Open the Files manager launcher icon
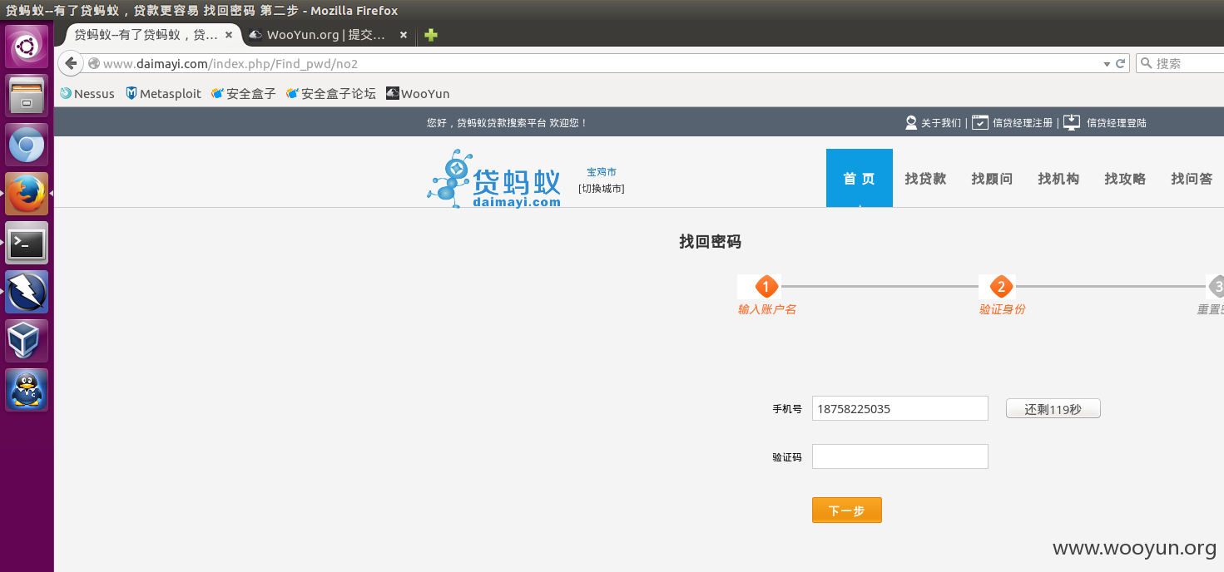Image resolution: width=1224 pixels, height=572 pixels. (x=27, y=96)
